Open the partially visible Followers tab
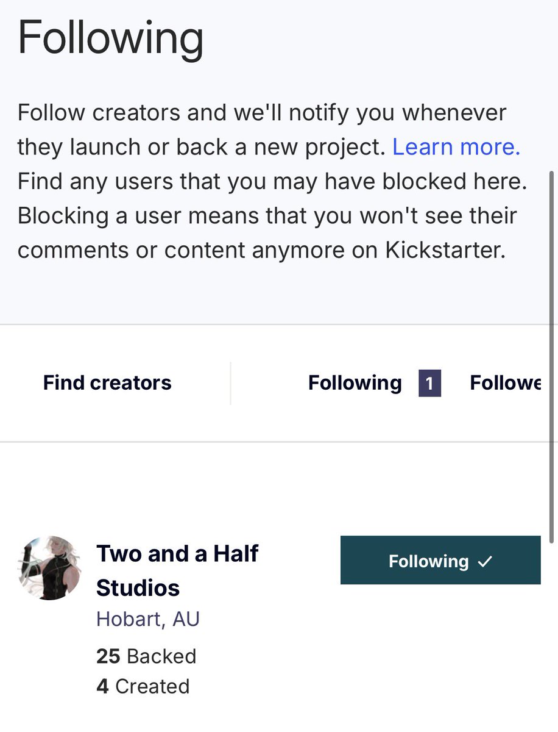Image resolution: width=558 pixels, height=732 pixels. coord(505,383)
